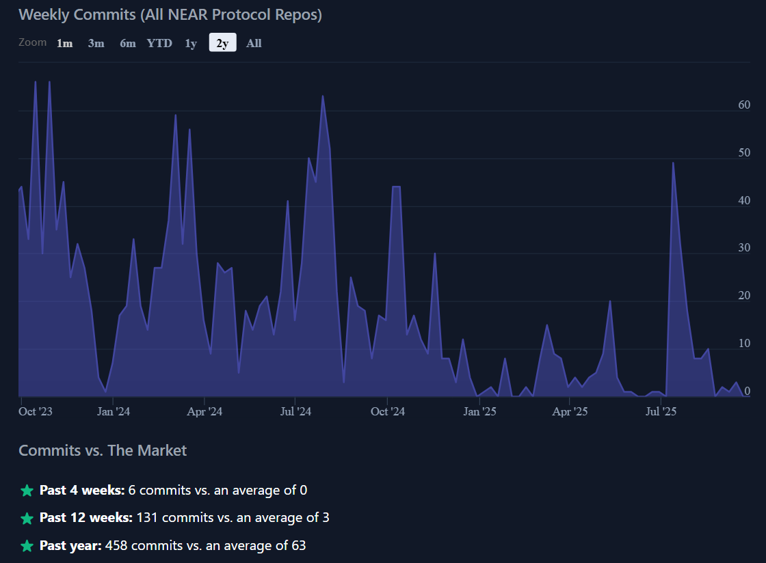The image size is (766, 563).
Task: Click the Oct '23 x-axis label
Action: (x=36, y=411)
